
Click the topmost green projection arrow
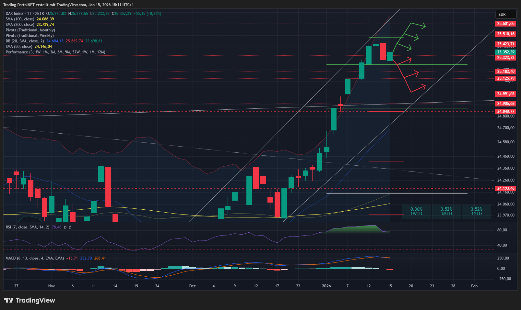pos(418,25)
